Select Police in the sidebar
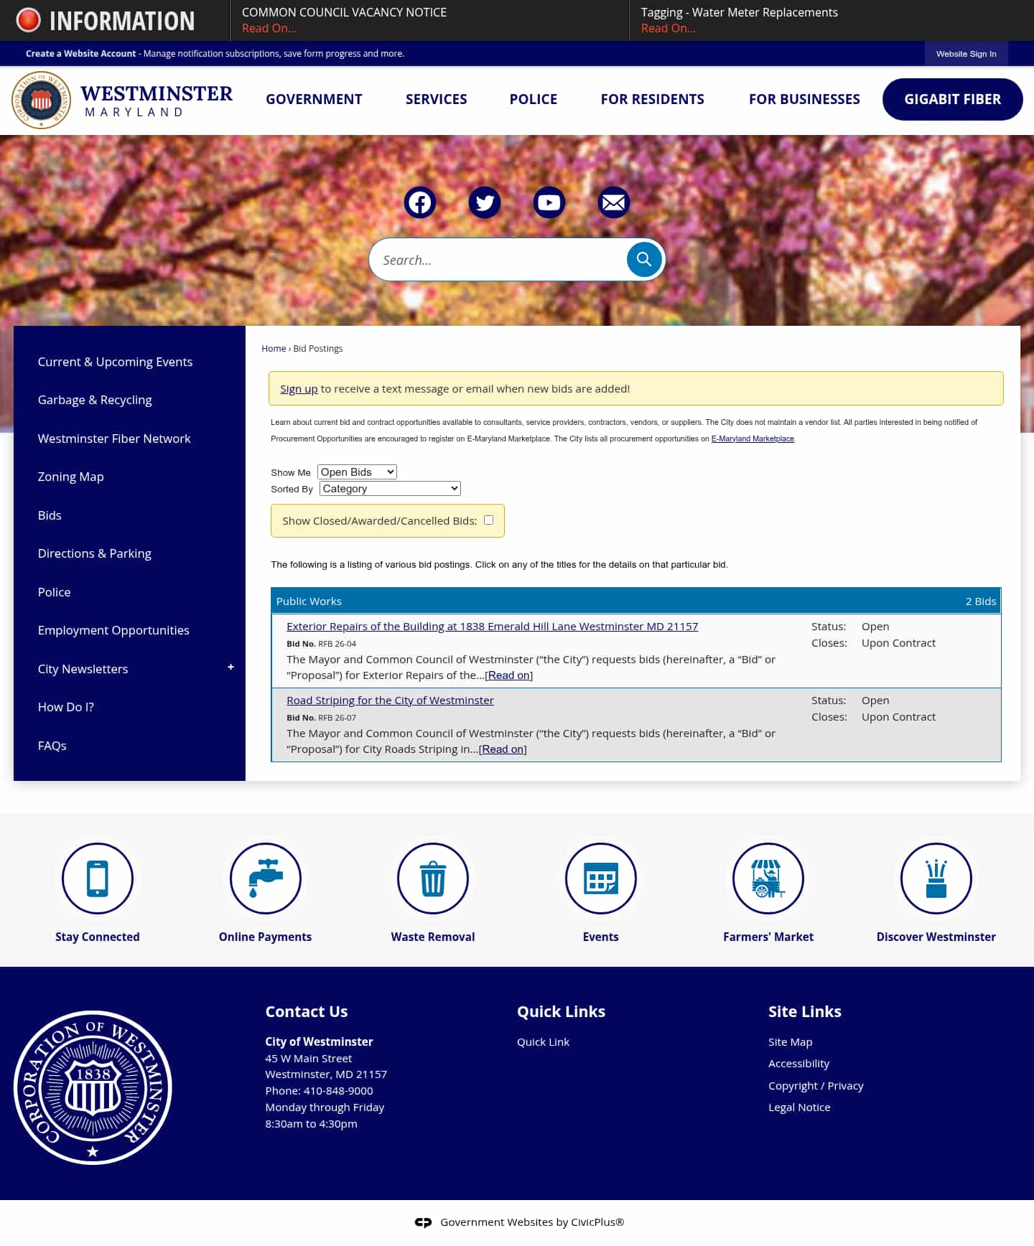The width and height of the screenshot is (1034, 1246). [x=55, y=592]
